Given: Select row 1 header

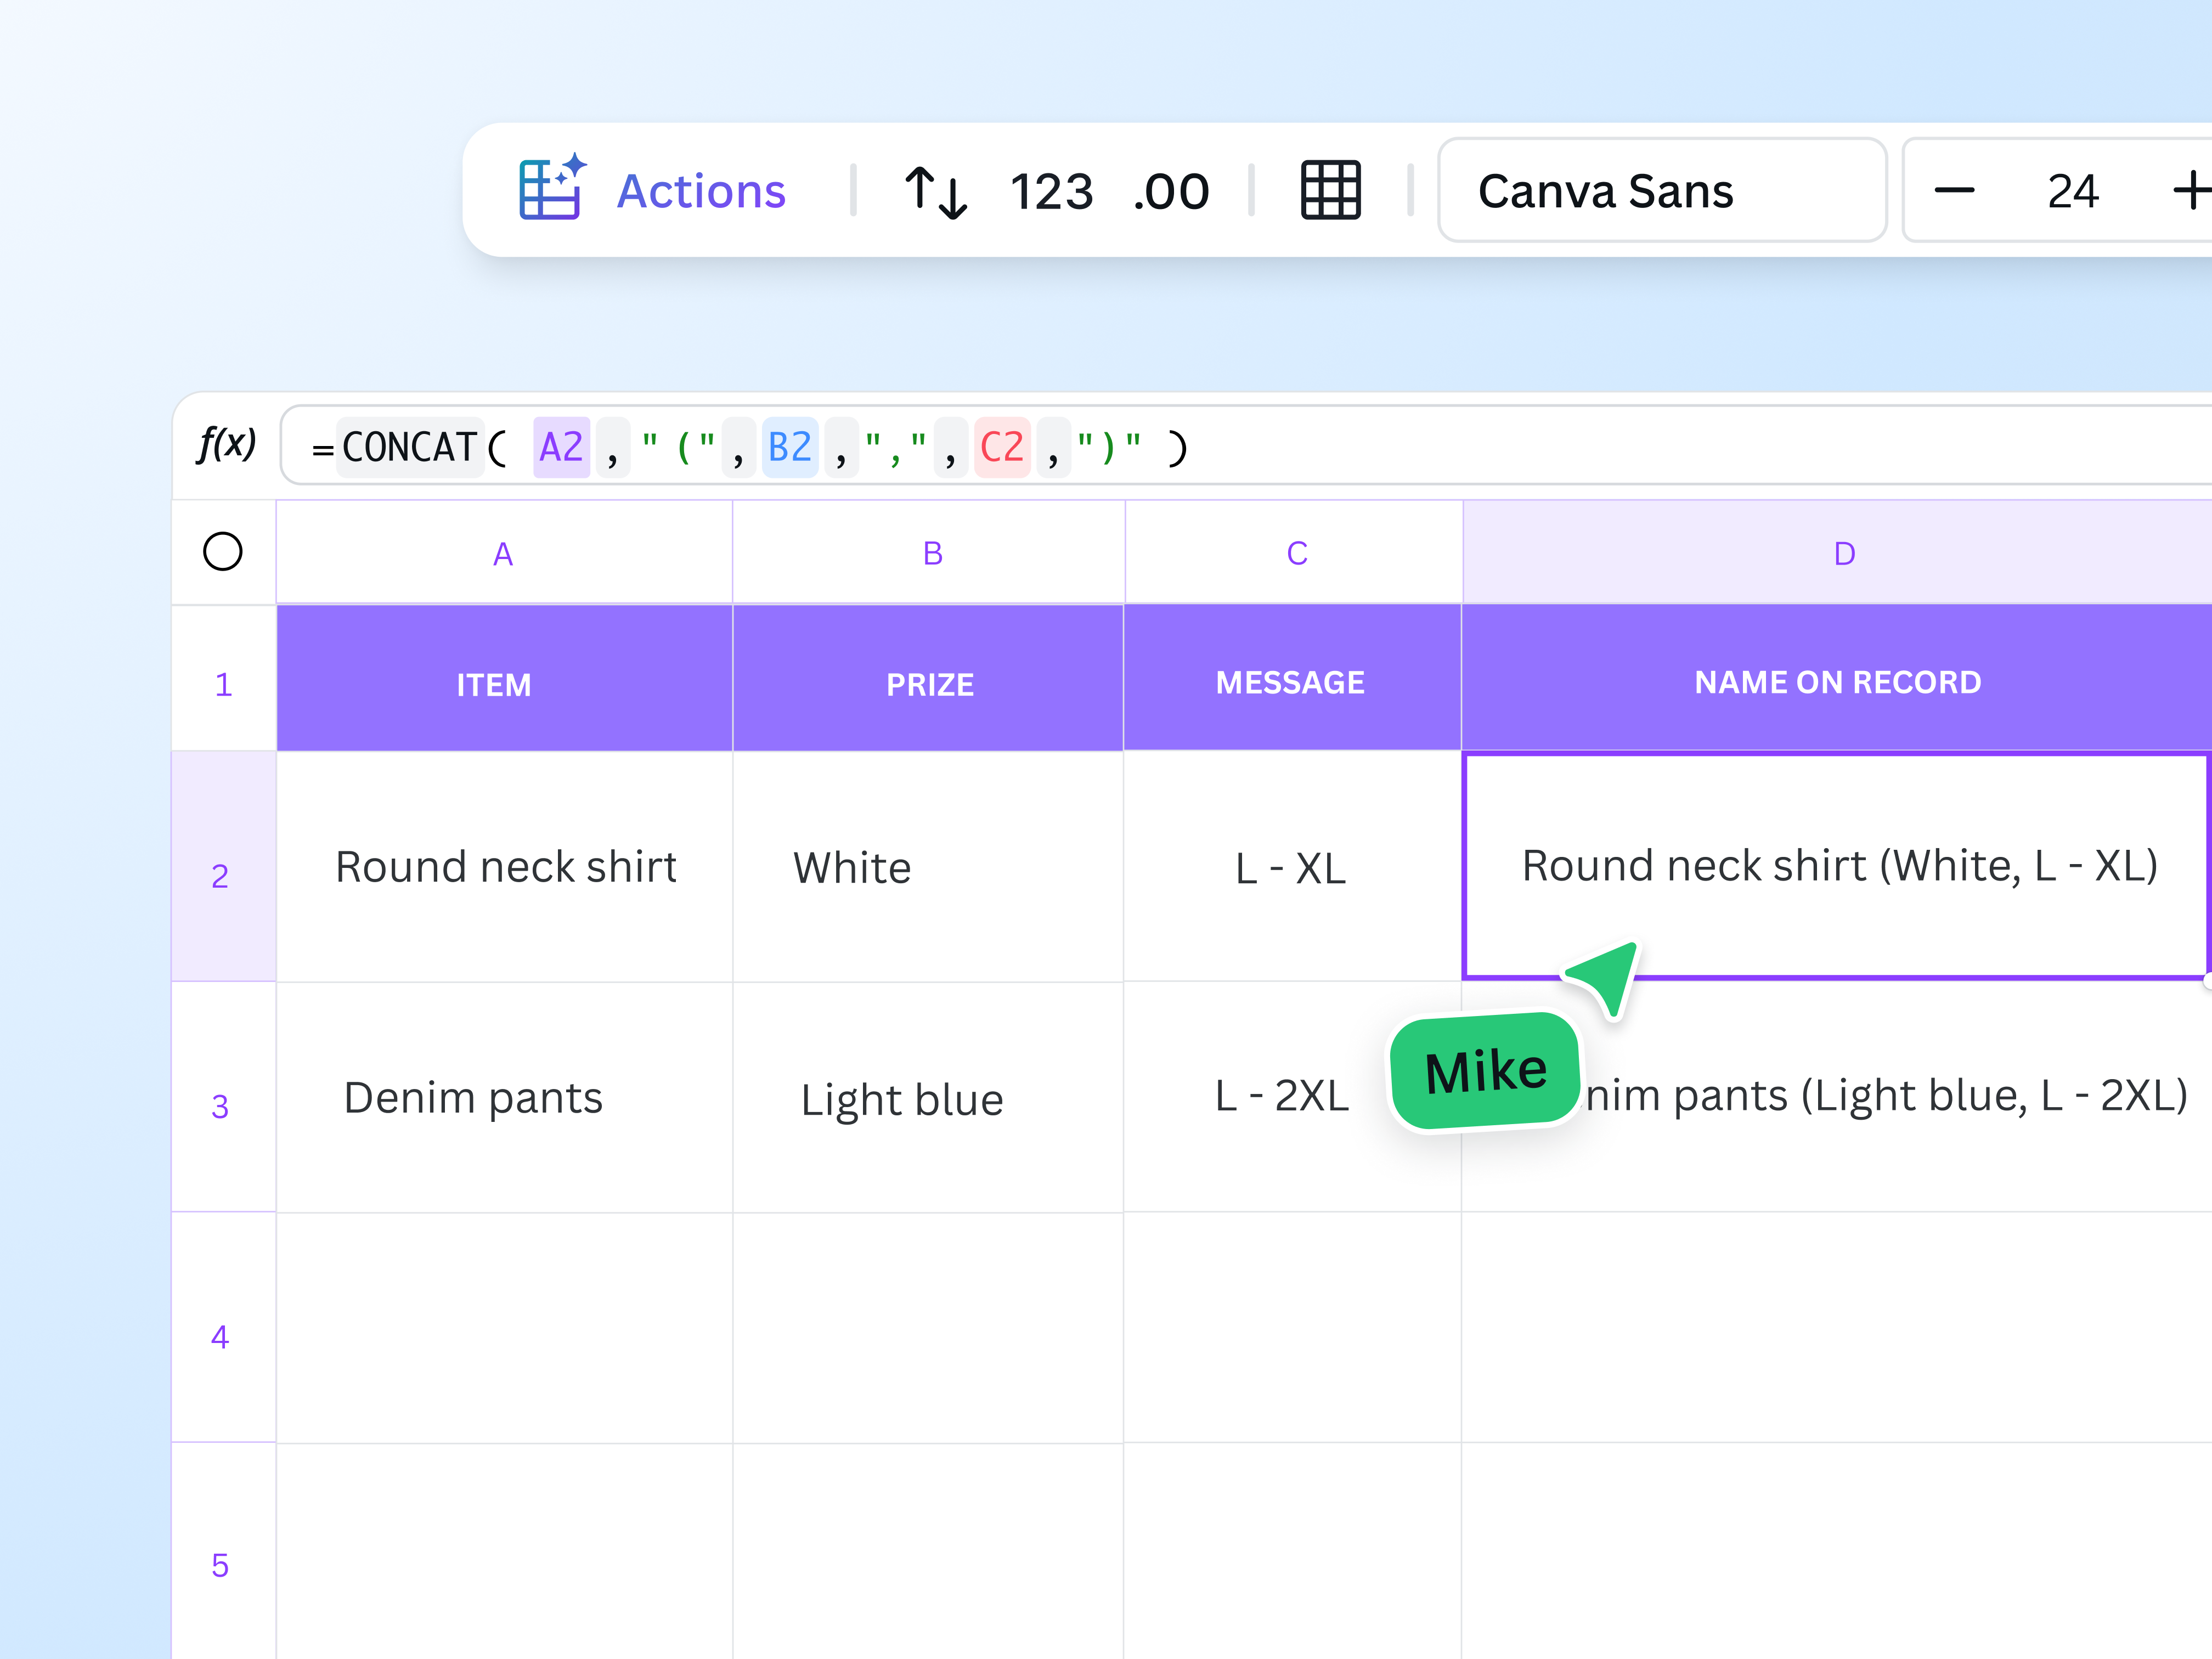Looking at the screenshot, I should click(224, 678).
